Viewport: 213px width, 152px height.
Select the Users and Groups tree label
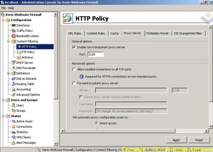24,100
